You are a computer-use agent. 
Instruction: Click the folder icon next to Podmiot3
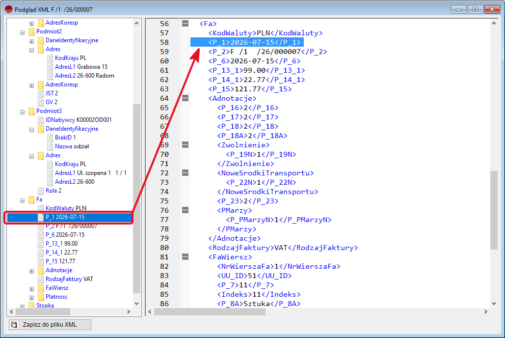tap(31, 111)
